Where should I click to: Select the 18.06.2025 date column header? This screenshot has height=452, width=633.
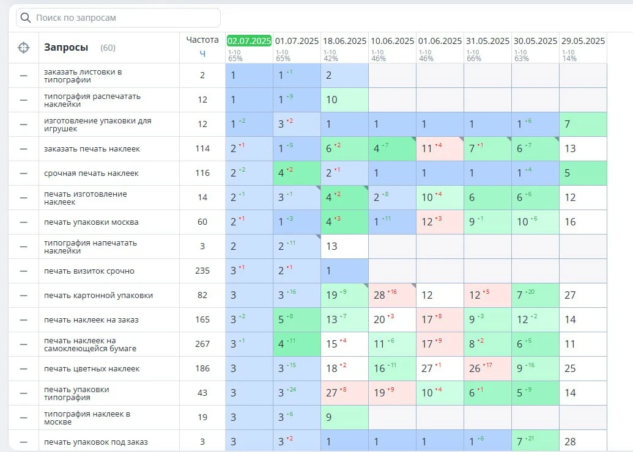point(344,41)
